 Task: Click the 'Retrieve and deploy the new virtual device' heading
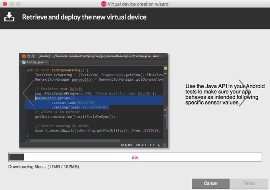(x=84, y=17)
